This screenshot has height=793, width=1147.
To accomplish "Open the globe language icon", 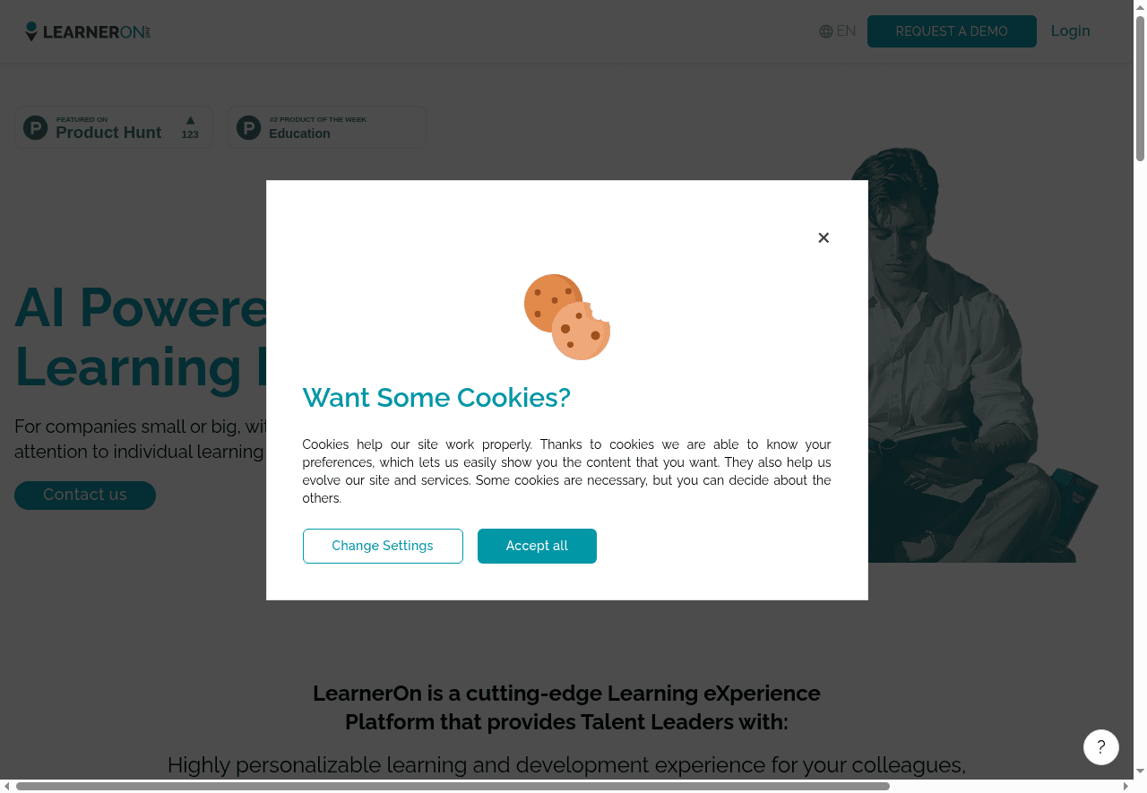I will 826,31.
